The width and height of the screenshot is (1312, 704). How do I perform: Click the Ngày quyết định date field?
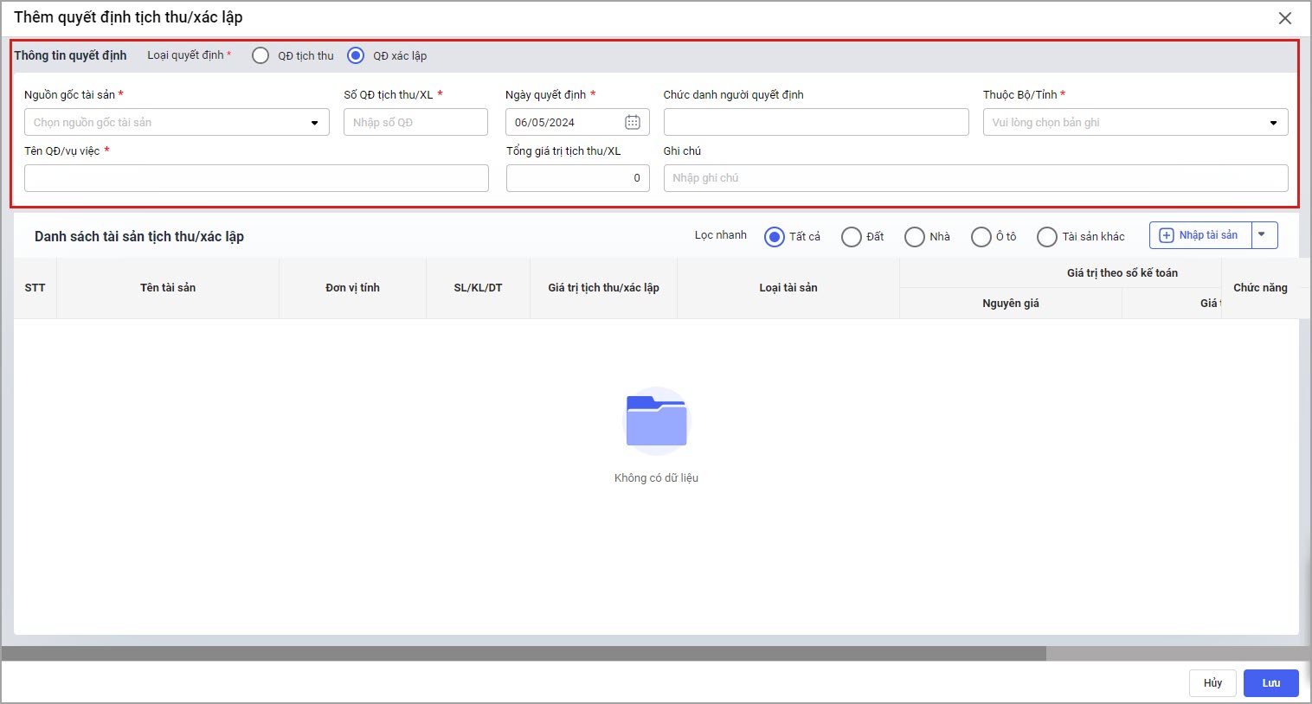577,122
